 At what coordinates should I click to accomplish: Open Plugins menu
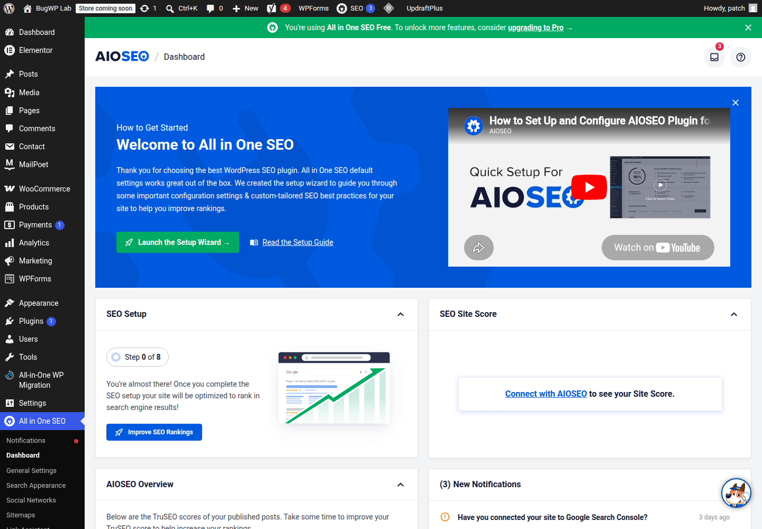coord(42,321)
